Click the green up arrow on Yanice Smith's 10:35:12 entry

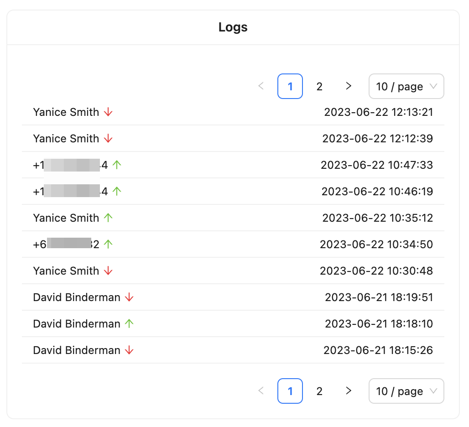tap(108, 218)
